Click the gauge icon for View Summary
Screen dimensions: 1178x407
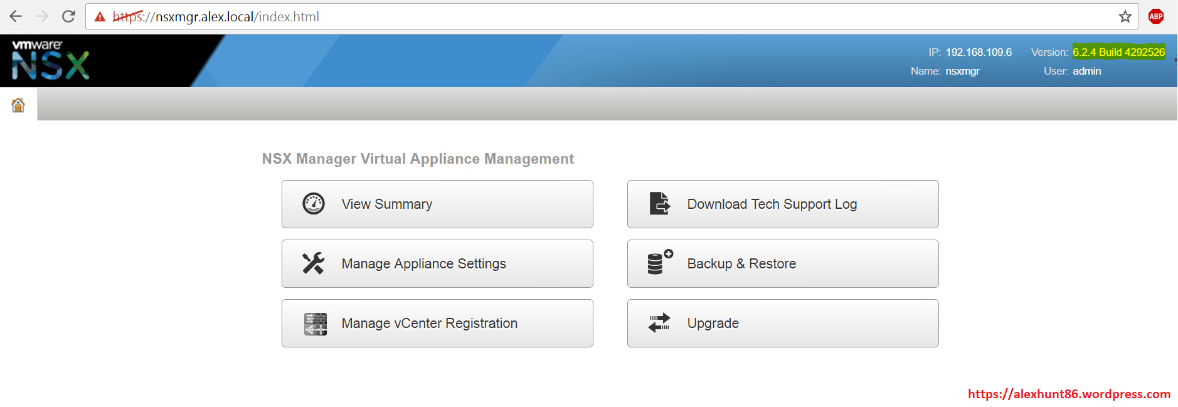pos(314,204)
